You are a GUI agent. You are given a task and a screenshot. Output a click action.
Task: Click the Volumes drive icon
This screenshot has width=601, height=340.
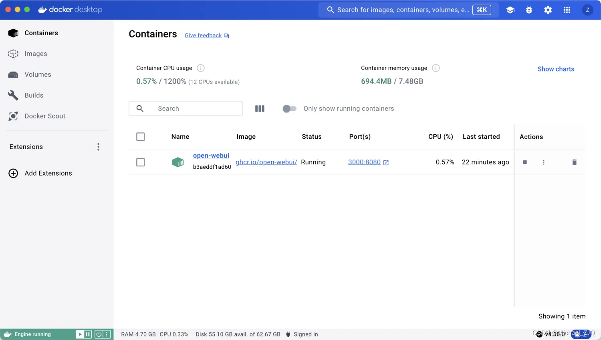[13, 75]
